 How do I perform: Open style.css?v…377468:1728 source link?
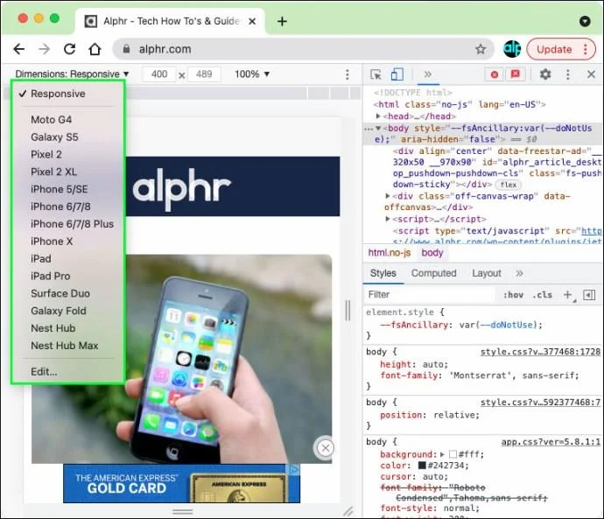(540, 352)
